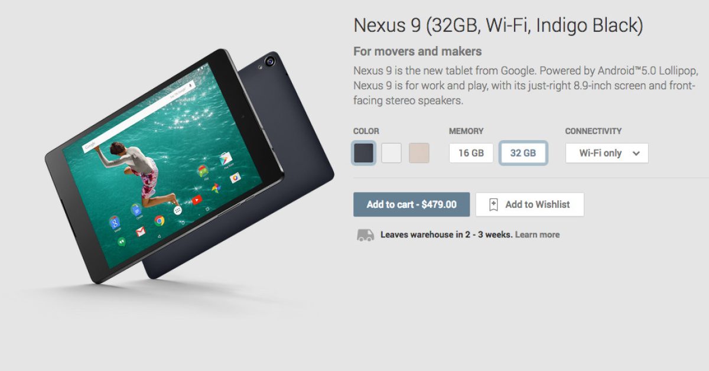Screen dimensions: 709x371
Task: Choose the white color swatch
Action: 391,153
